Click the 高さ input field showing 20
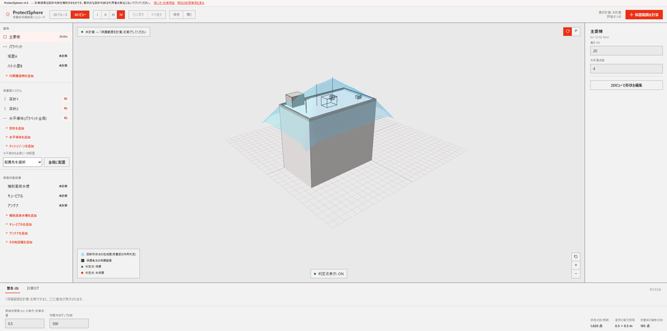This screenshot has width=667, height=331. 626,51
